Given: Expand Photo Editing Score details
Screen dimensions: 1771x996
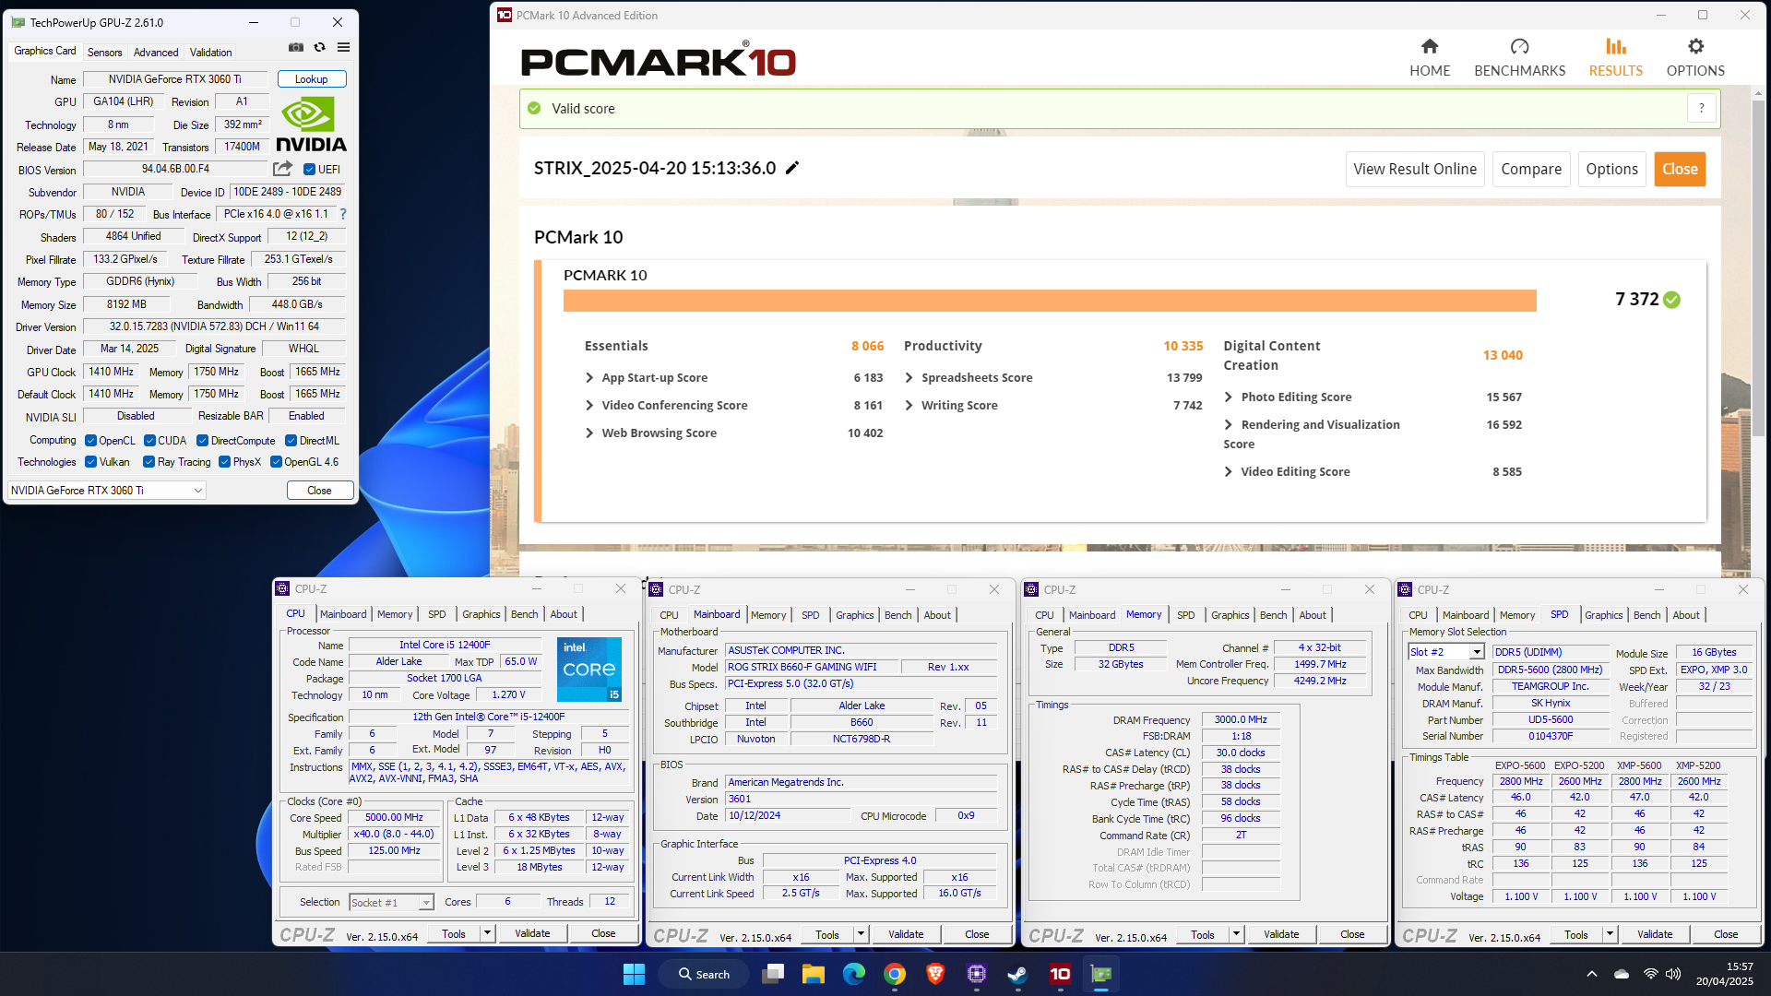Looking at the screenshot, I should 1229,397.
